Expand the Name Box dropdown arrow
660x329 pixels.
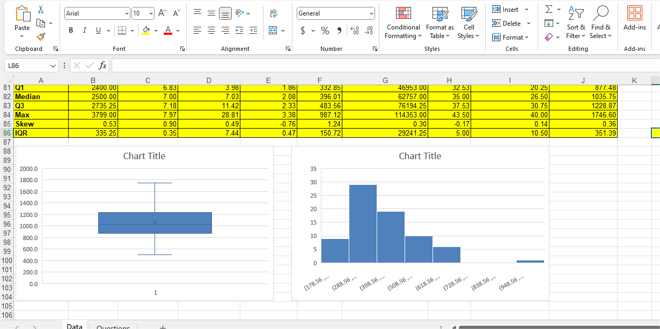point(53,66)
